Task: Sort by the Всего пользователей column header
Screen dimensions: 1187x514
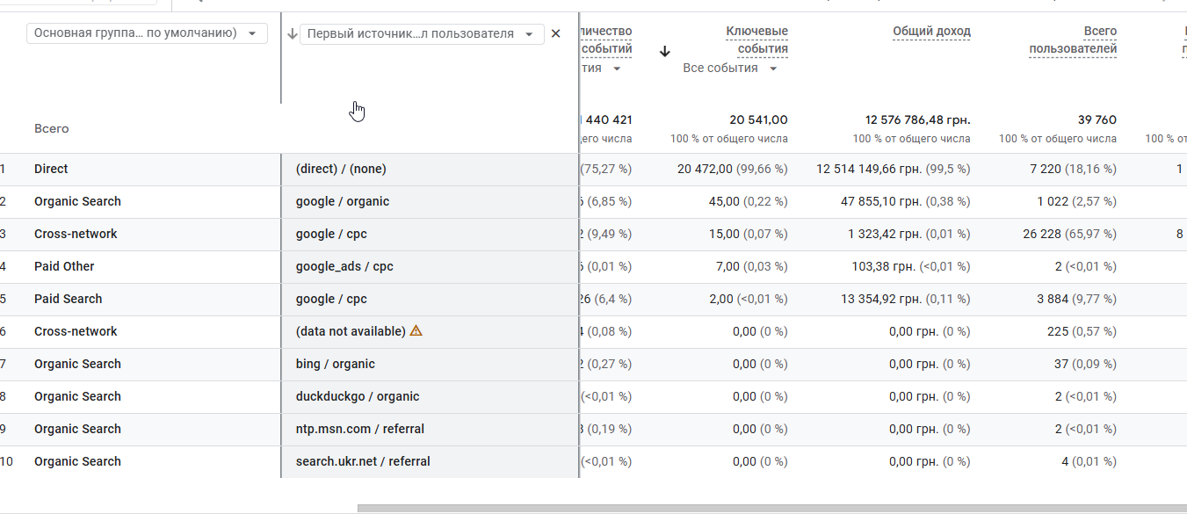Action: tap(1073, 40)
